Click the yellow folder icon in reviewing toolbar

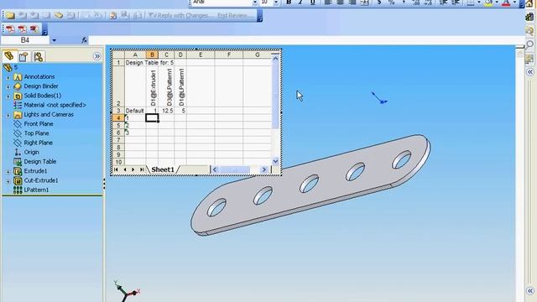(x=10, y=15)
